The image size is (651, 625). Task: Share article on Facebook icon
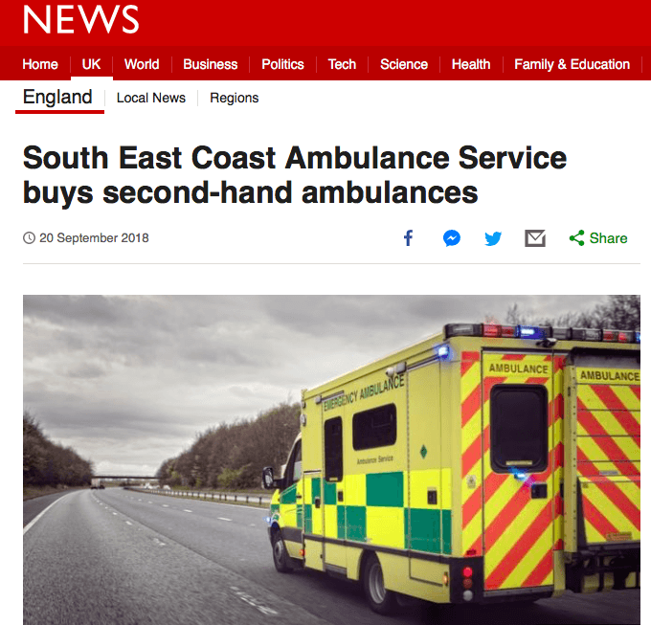pyautogui.click(x=408, y=237)
